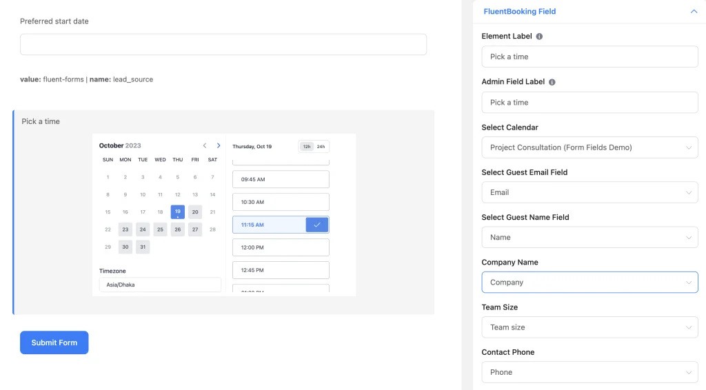Open the Asia/Dhaka timezone selector

pos(160,285)
